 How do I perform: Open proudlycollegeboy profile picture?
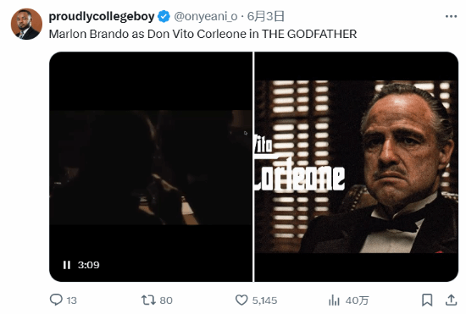tap(26, 24)
